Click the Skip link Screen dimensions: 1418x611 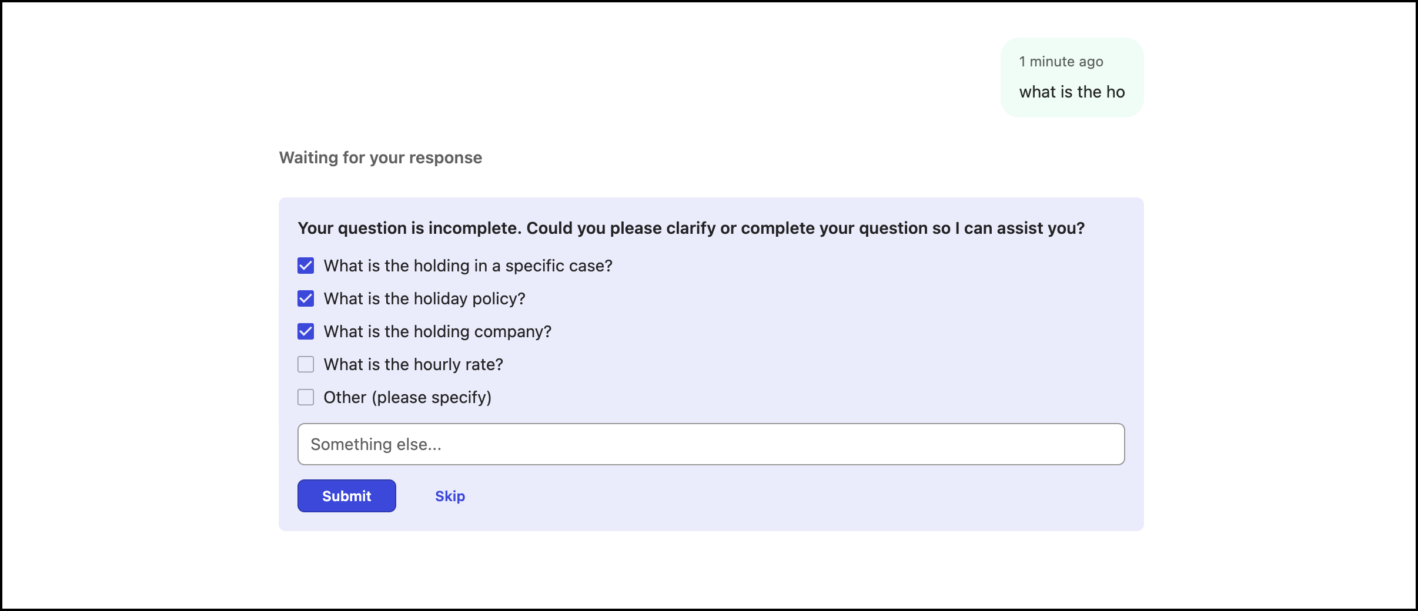pos(450,495)
